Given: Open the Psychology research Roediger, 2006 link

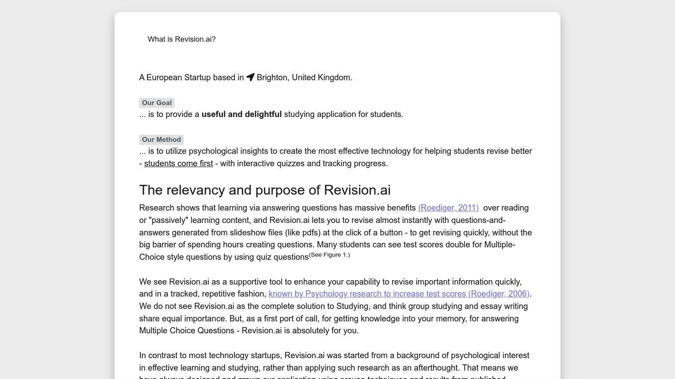Looking at the screenshot, I should click(399, 294).
